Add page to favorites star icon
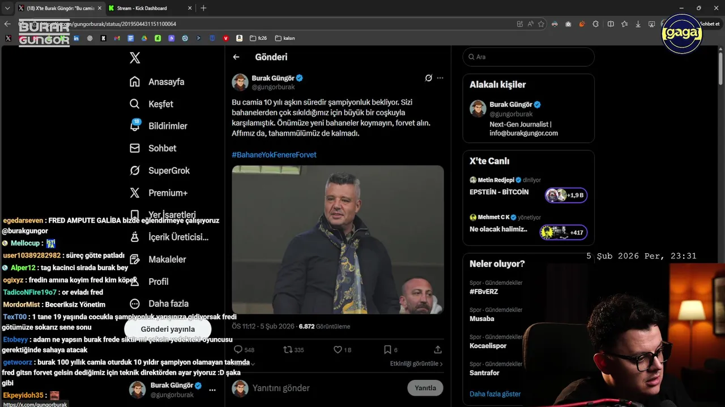The image size is (725, 407). [x=541, y=24]
